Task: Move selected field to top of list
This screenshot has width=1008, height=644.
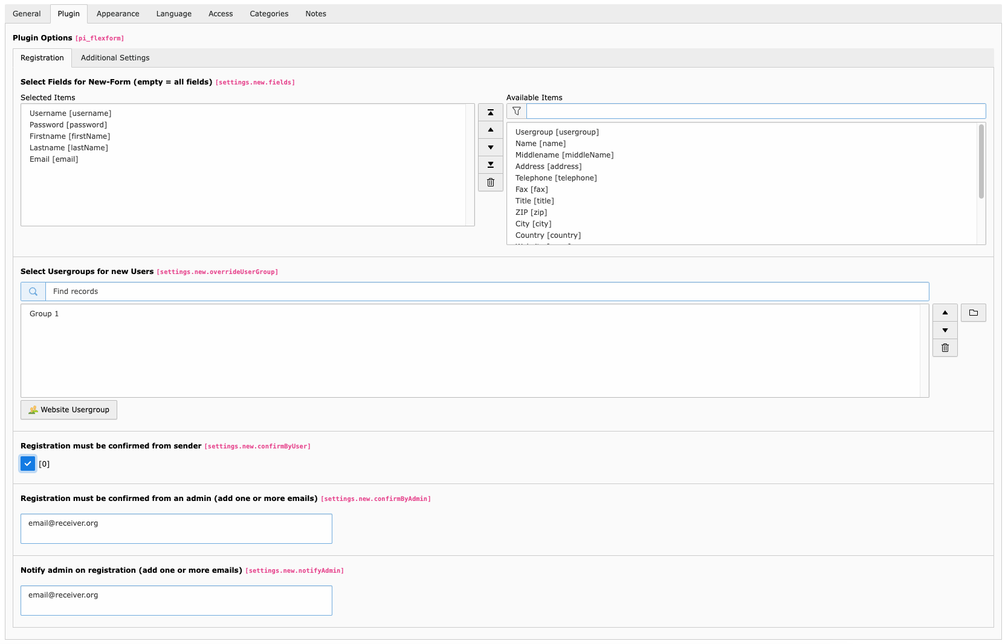Action: coord(490,113)
